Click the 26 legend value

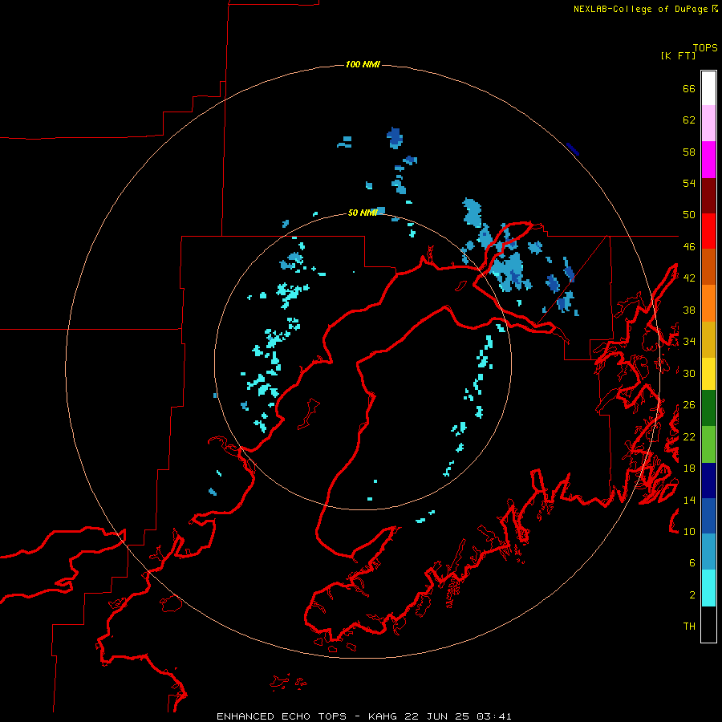689,405
